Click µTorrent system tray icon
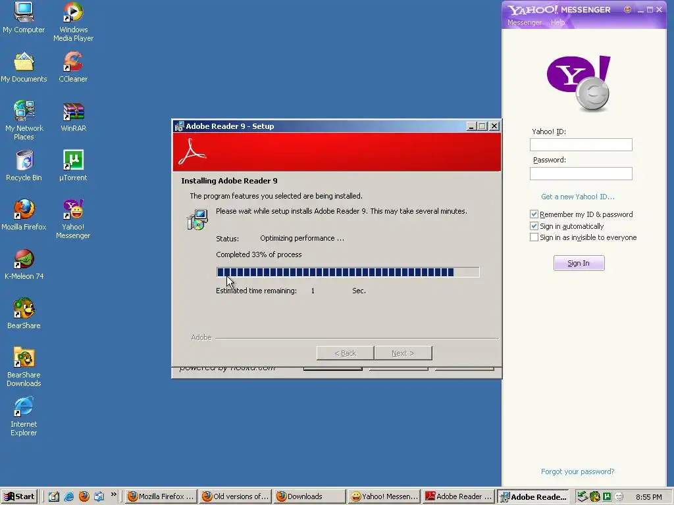The height and width of the screenshot is (505, 674). click(x=607, y=496)
